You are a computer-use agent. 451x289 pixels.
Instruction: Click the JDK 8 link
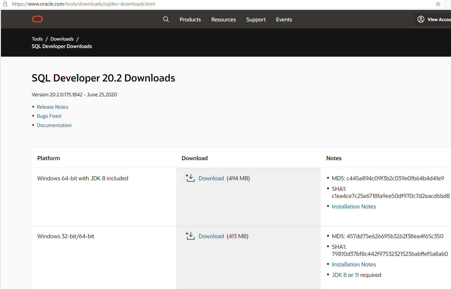tap(339, 275)
